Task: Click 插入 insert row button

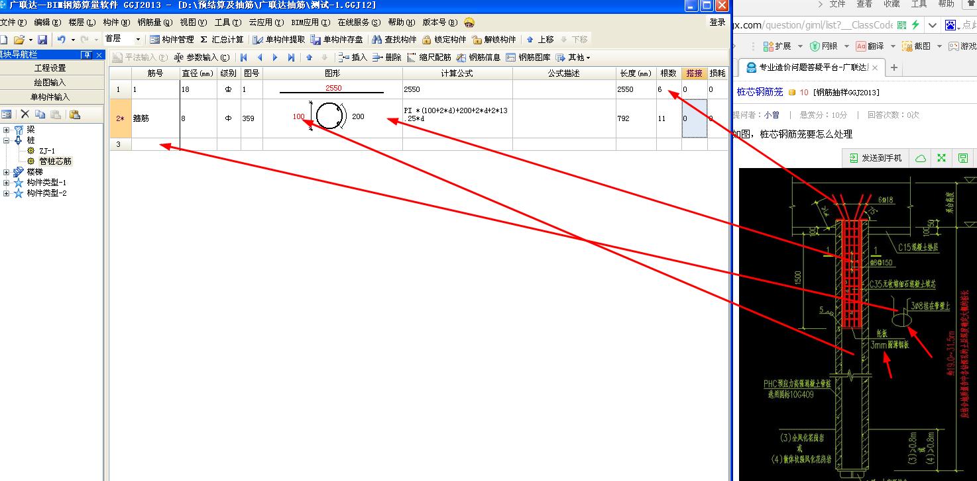Action: point(352,58)
